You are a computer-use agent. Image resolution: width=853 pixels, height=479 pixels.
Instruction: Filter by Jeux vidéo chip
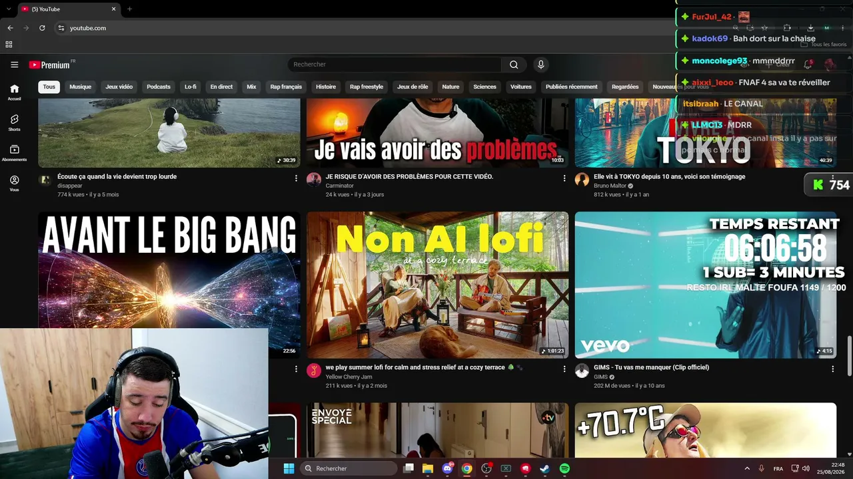(119, 86)
